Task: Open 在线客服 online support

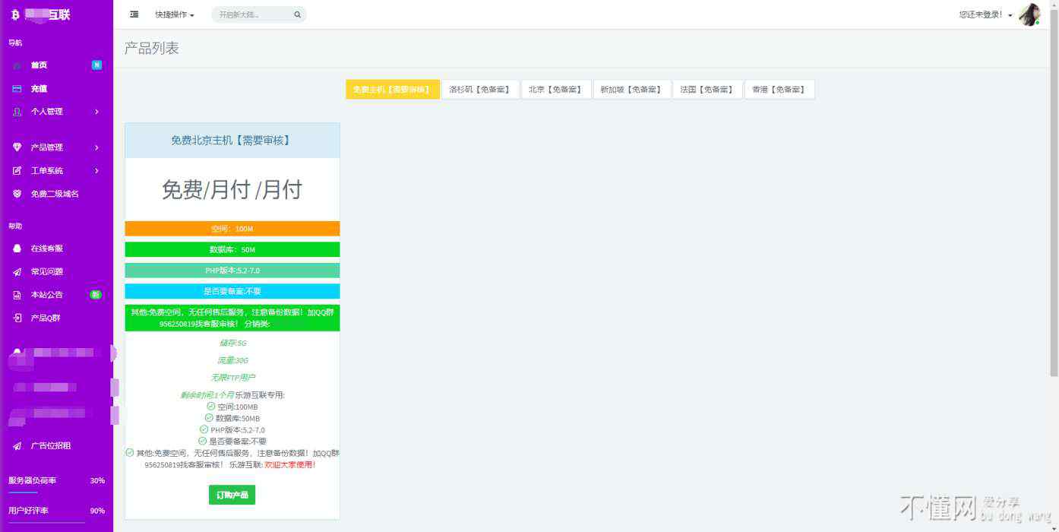Action: point(46,249)
